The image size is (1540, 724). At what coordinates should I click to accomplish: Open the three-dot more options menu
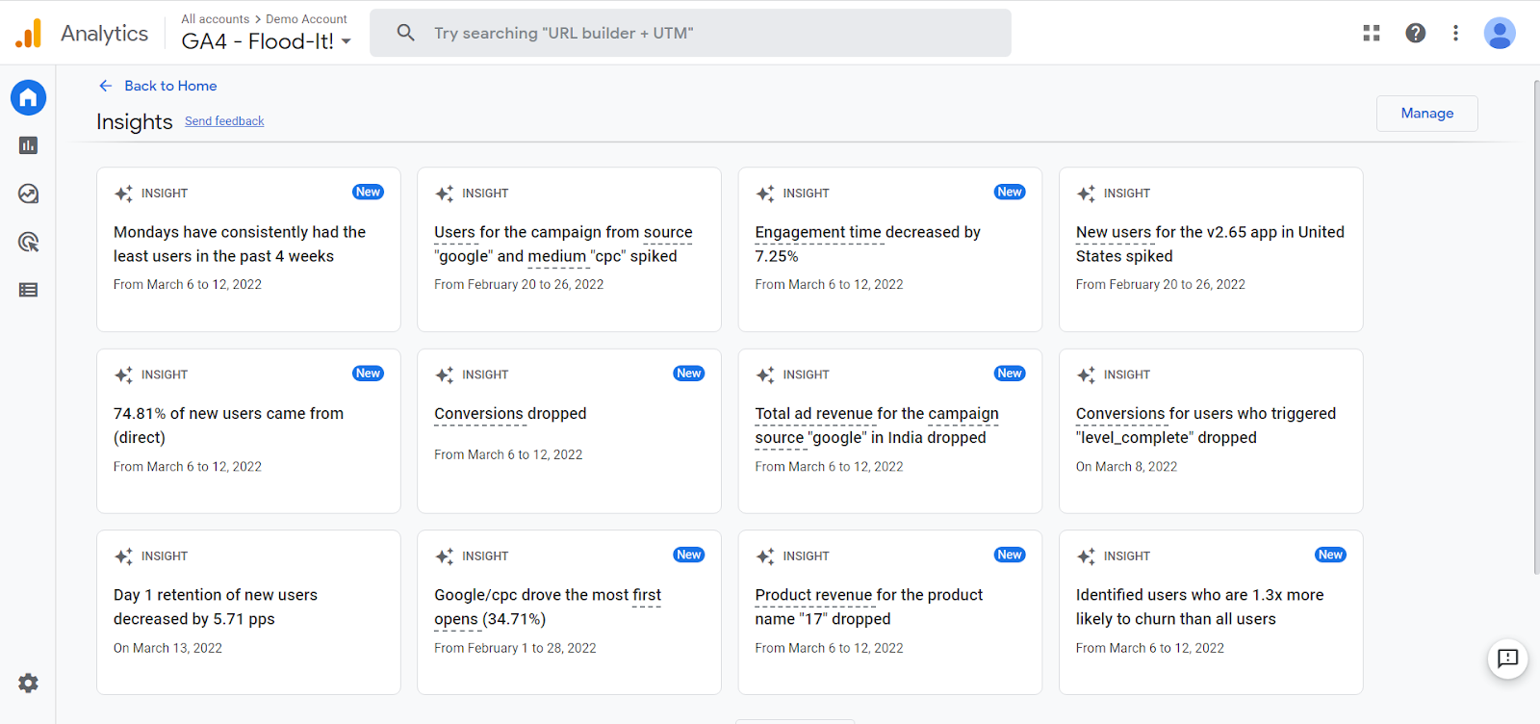coord(1455,33)
